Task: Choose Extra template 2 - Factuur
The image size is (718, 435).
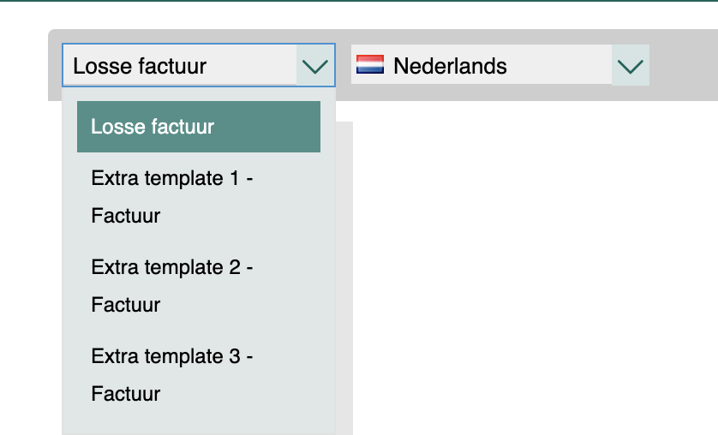Action: 199,286
